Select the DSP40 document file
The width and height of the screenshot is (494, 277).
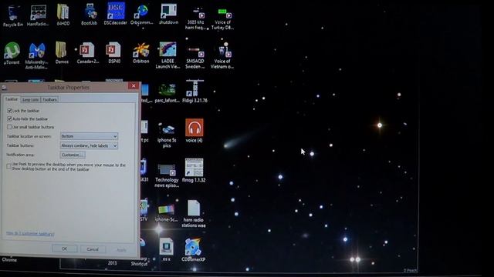[x=113, y=53]
